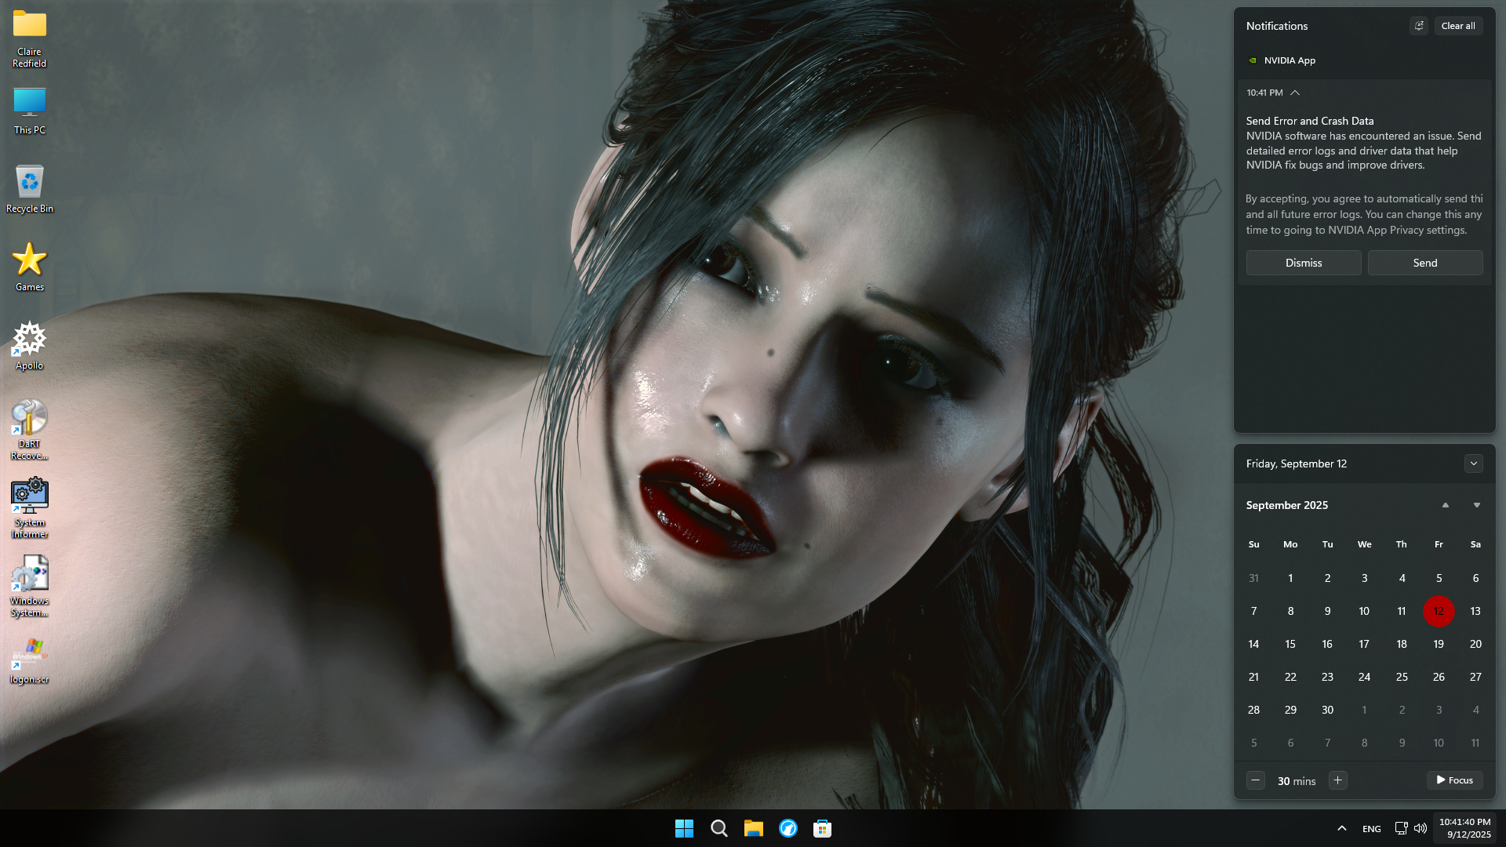Clear all notifications

pyautogui.click(x=1458, y=26)
